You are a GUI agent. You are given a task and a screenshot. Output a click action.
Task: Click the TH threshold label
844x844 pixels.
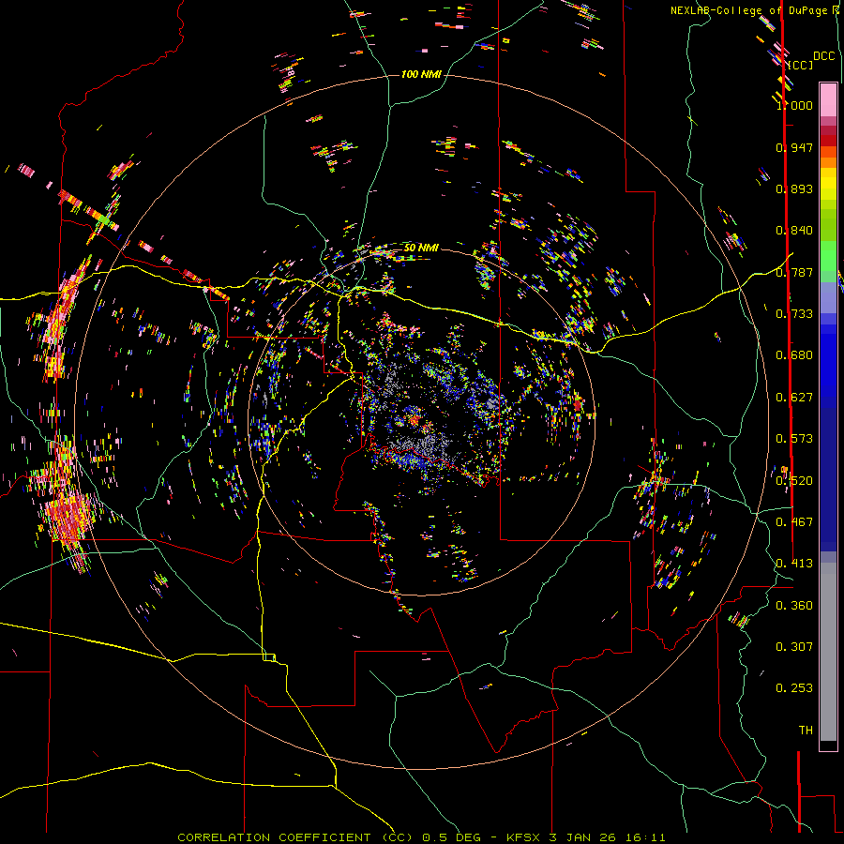point(806,731)
